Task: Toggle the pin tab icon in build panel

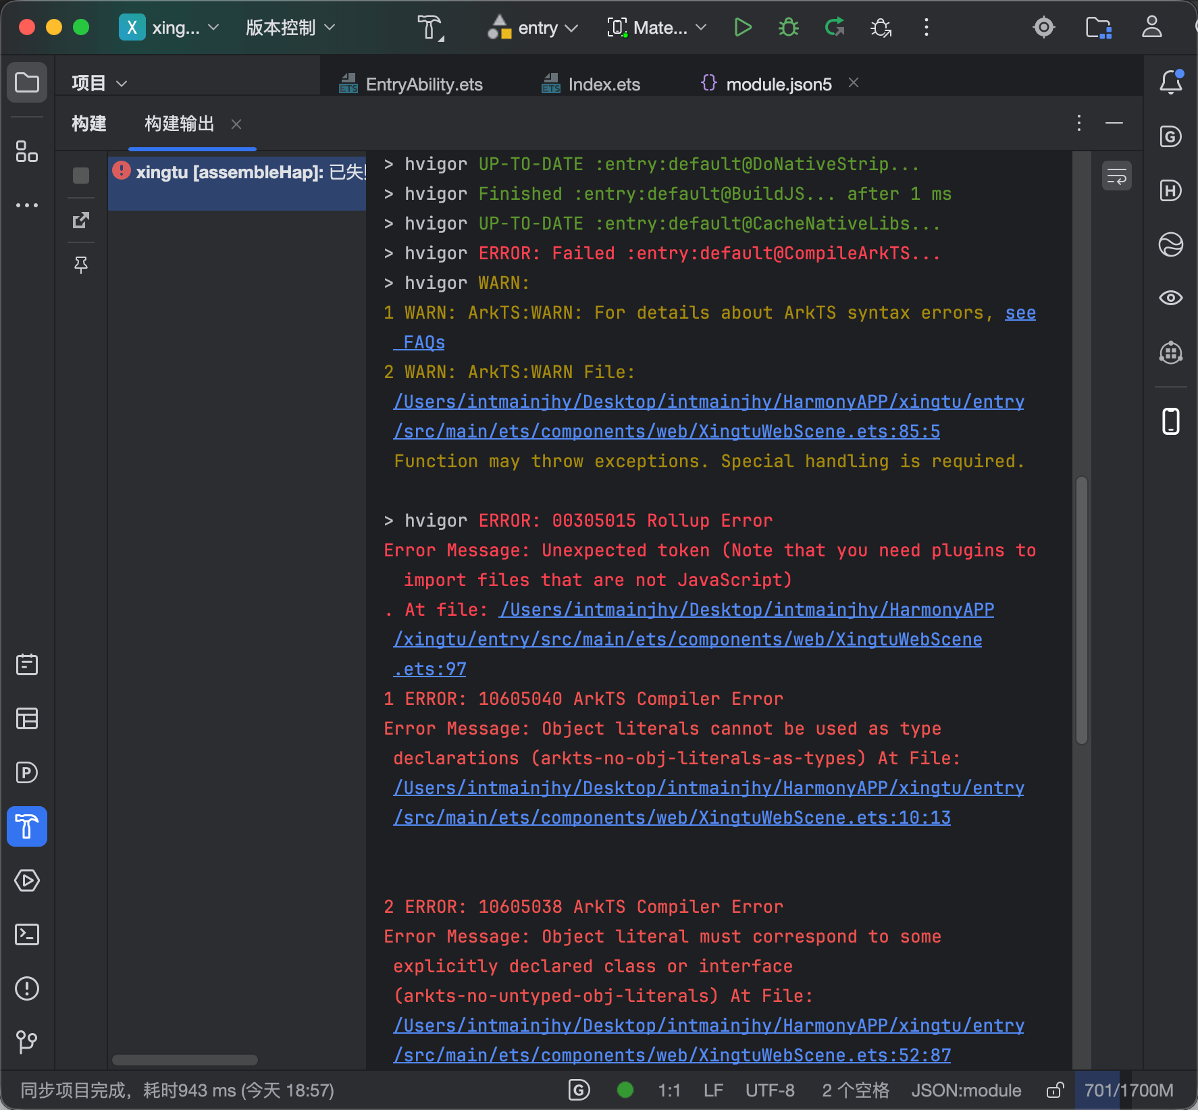Action: click(x=81, y=265)
